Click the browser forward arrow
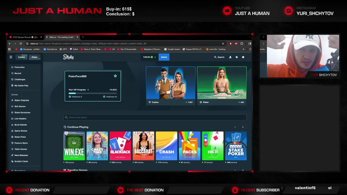The width and height of the screenshot is (347, 195). [x=15, y=43]
